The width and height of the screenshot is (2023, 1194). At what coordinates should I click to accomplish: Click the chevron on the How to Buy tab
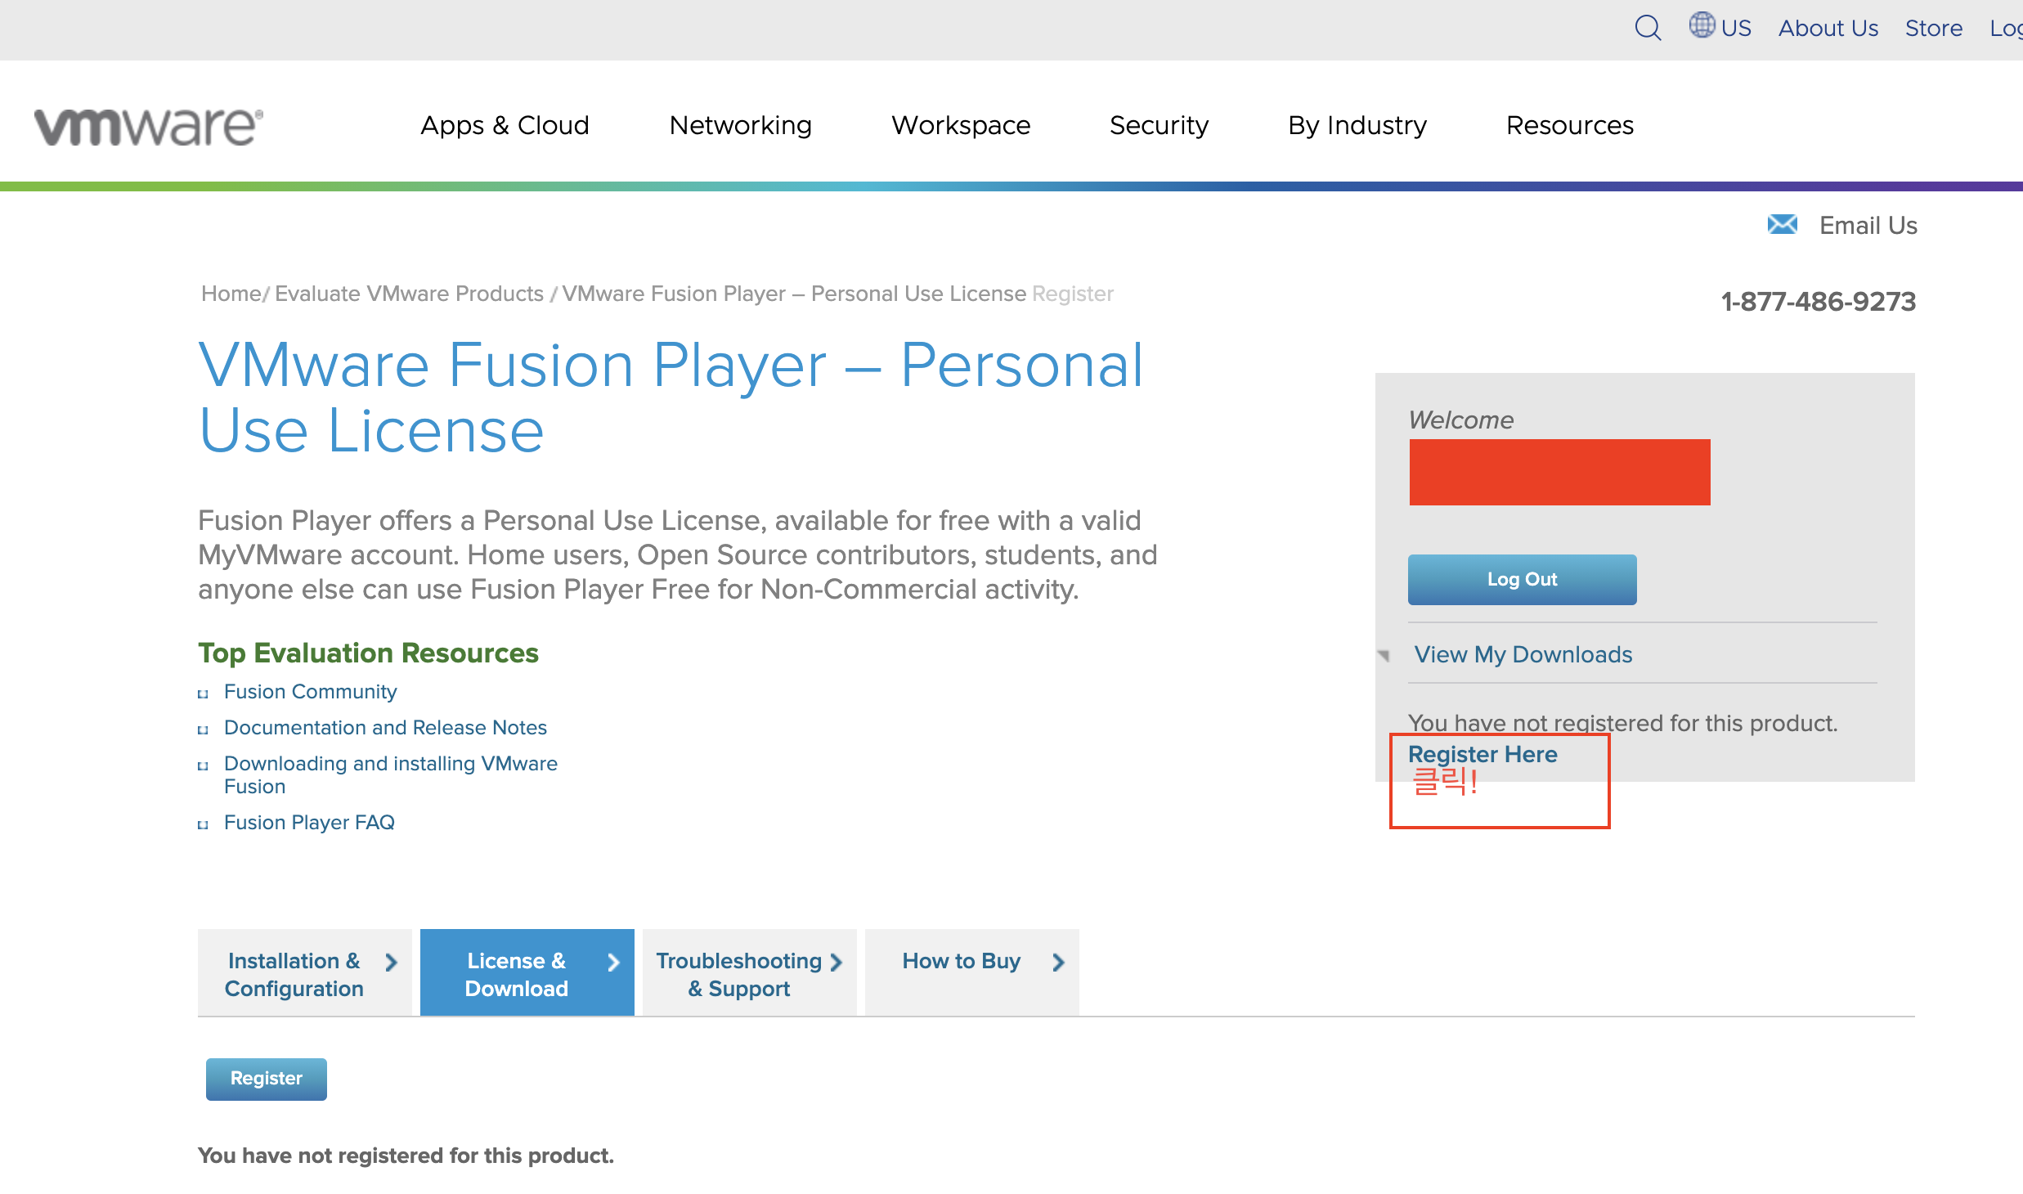click(x=1058, y=962)
